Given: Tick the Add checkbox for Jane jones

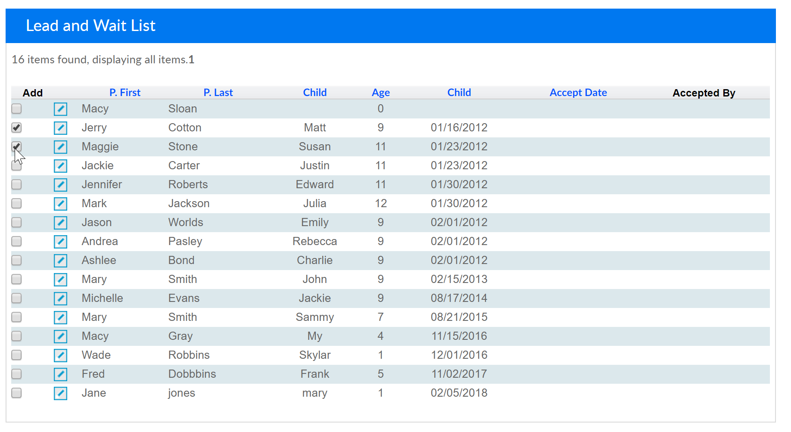Looking at the screenshot, I should pyautogui.click(x=16, y=393).
